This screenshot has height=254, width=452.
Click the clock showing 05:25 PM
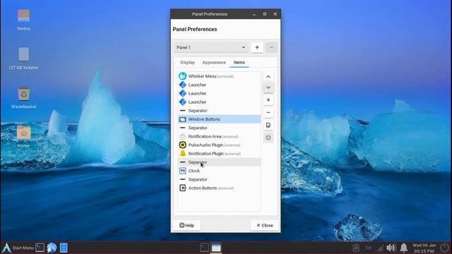(x=424, y=248)
